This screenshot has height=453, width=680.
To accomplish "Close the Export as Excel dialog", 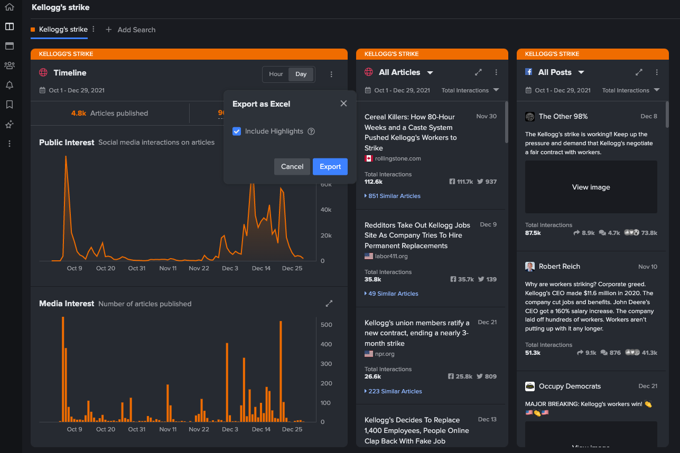I will [x=343, y=103].
